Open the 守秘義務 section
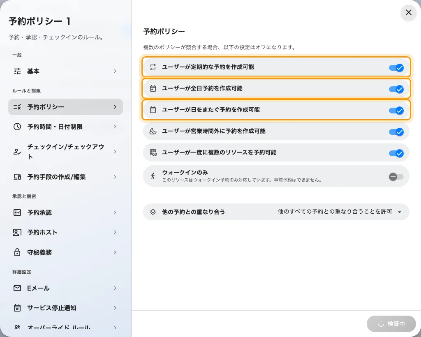Image resolution: width=421 pixels, height=337 pixels. 65,252
